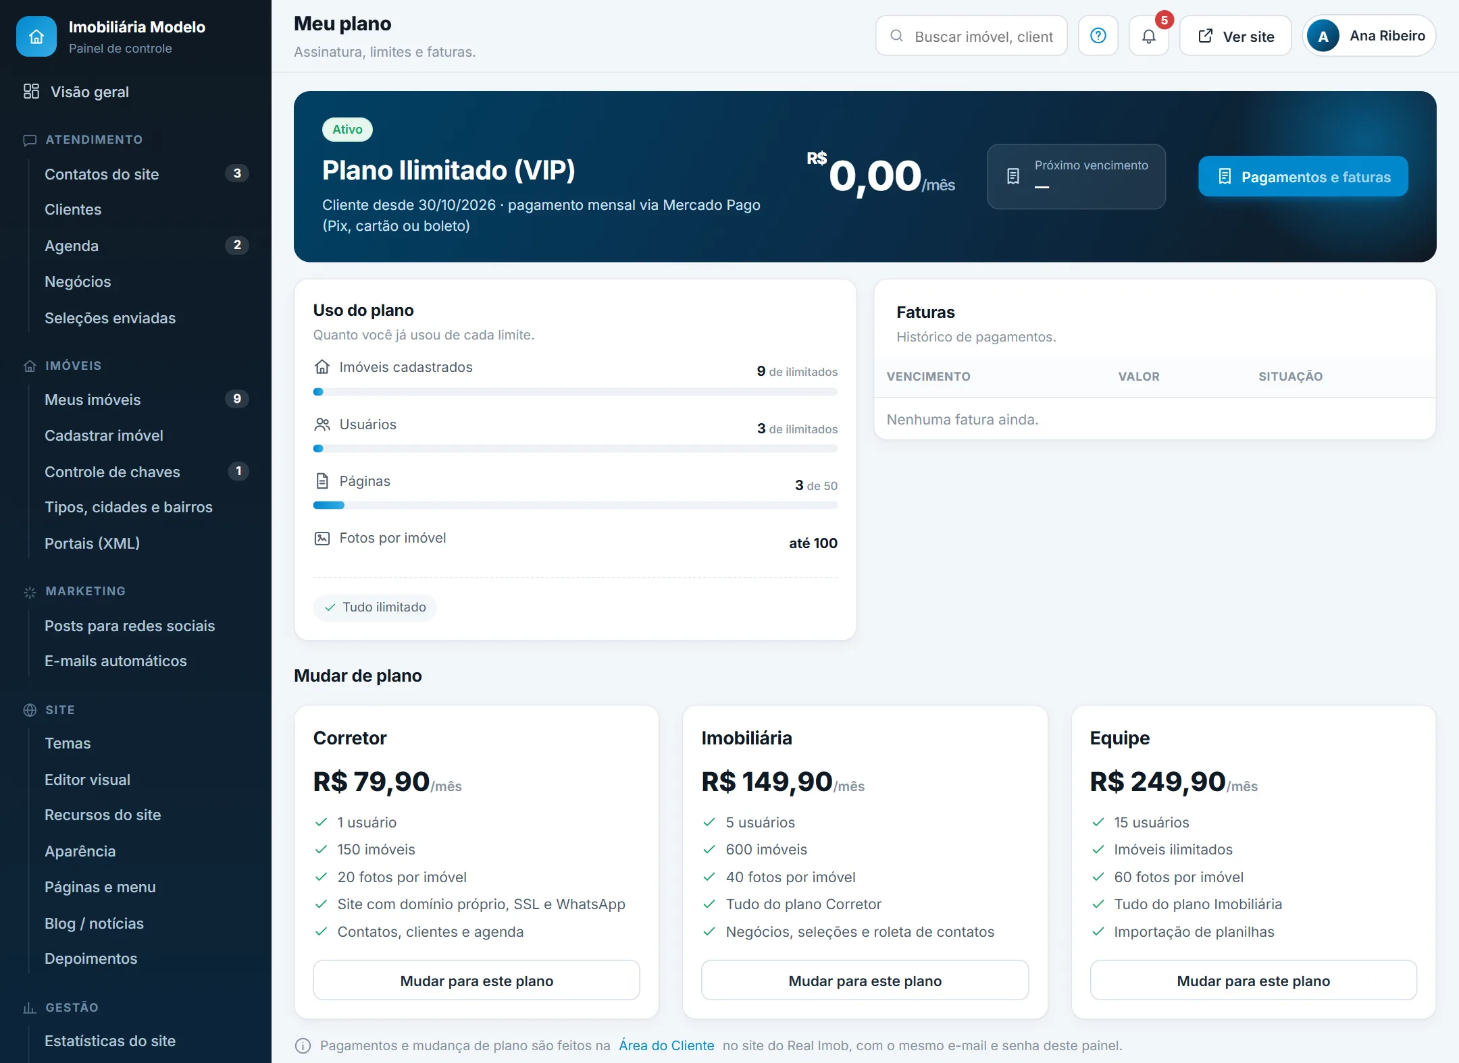The width and height of the screenshot is (1459, 1063).
Task: Click the Próximo vencimento receipt icon
Action: 1013,176
